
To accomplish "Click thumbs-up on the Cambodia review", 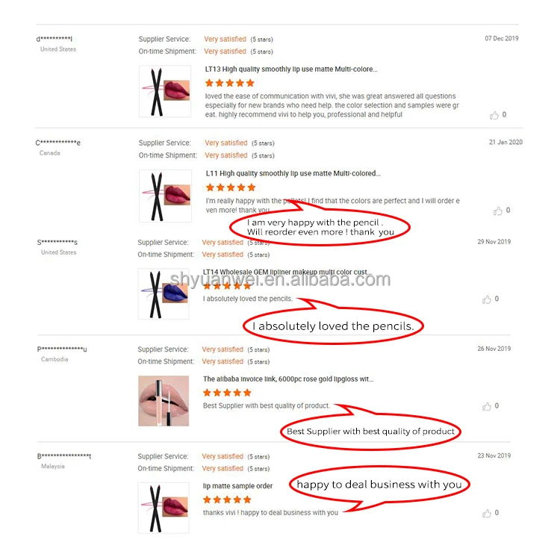I will [x=486, y=406].
